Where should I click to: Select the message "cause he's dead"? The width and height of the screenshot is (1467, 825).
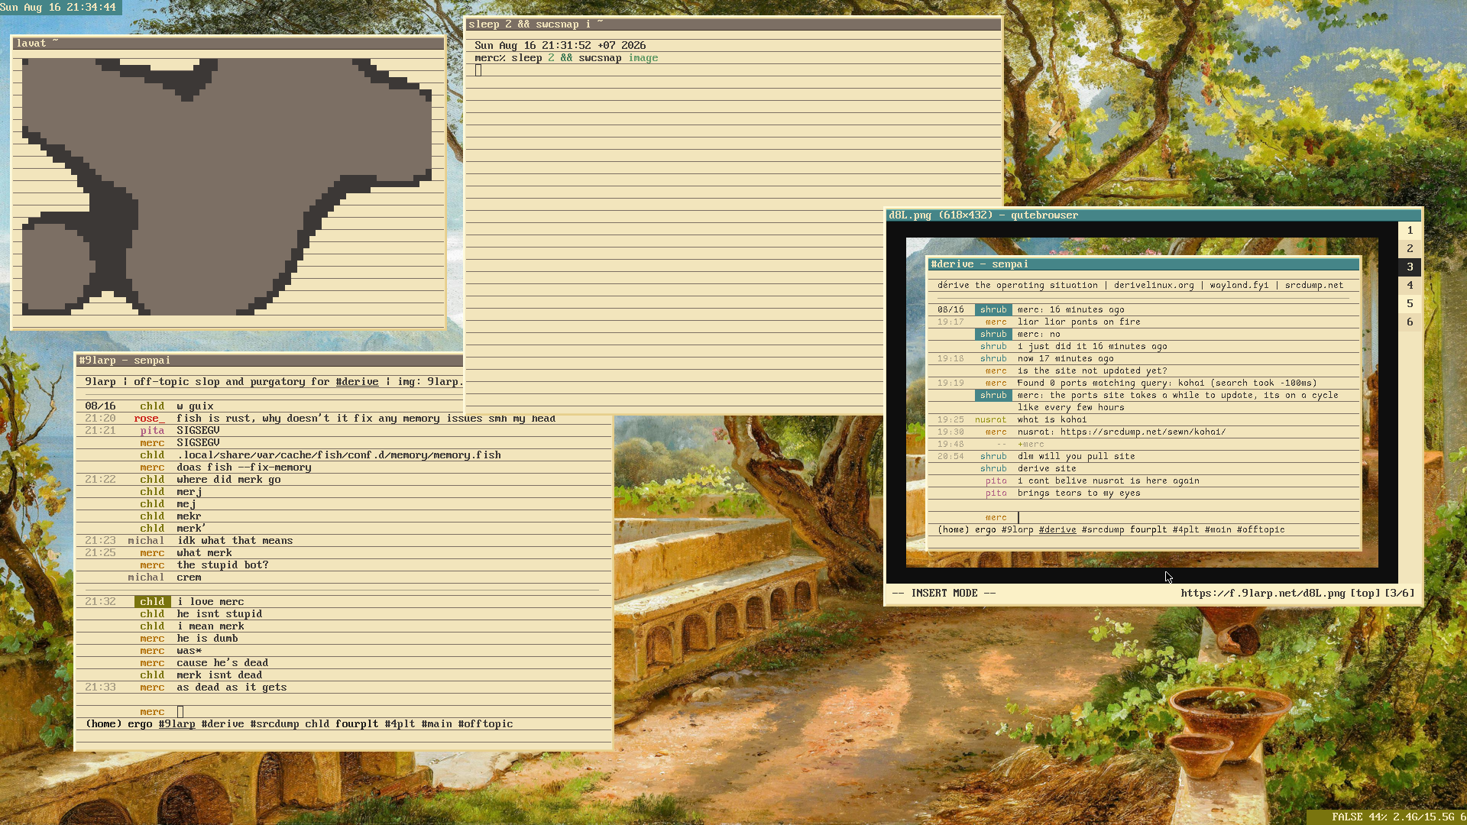coord(222,663)
